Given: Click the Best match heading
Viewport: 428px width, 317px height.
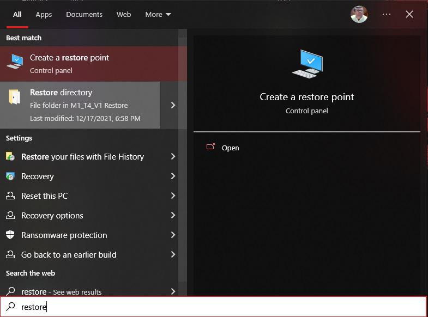Looking at the screenshot, I should click(x=24, y=38).
